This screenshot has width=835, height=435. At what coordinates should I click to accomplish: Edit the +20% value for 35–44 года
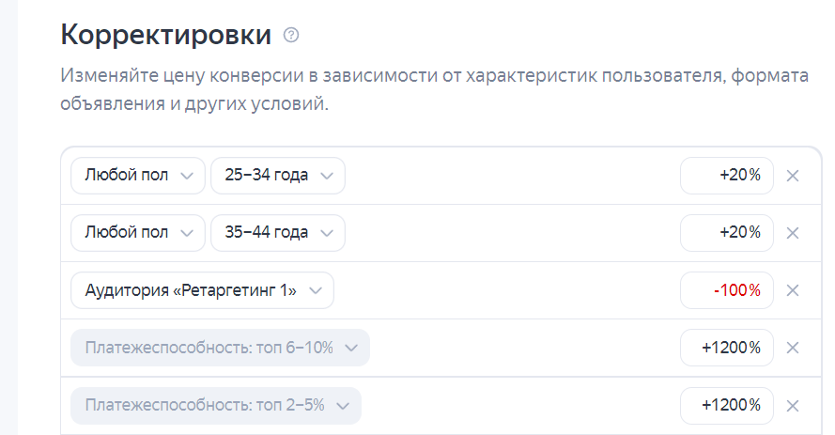727,233
